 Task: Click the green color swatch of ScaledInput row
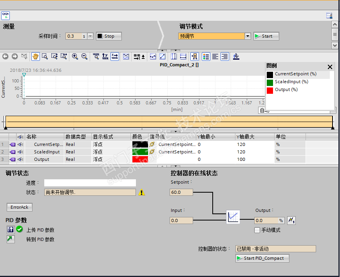[140, 152]
